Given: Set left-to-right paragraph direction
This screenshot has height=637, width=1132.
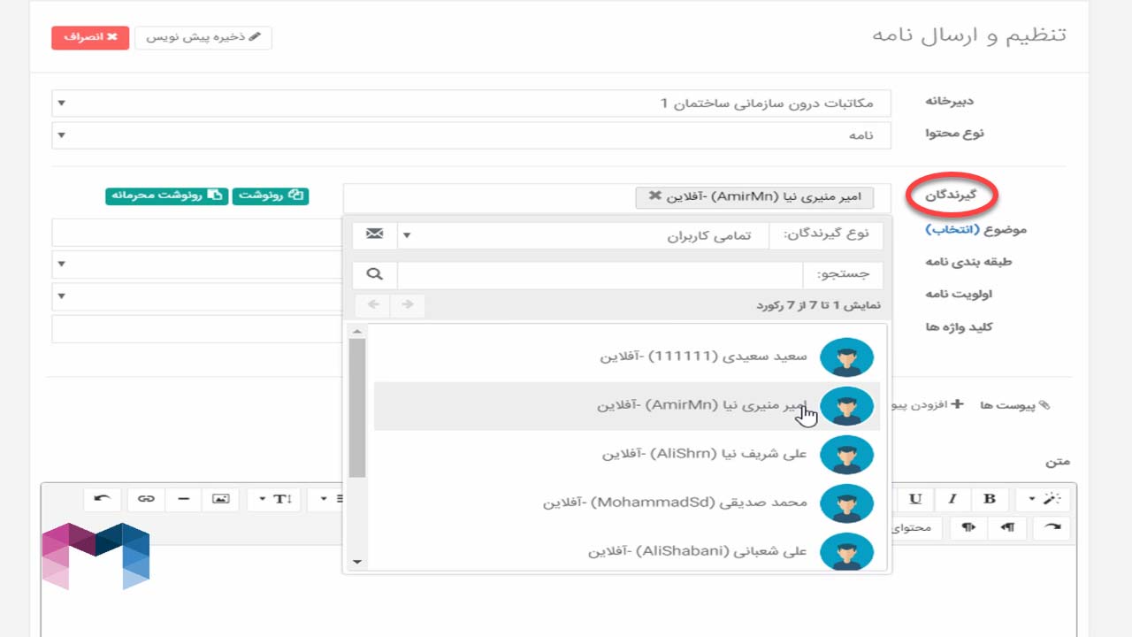Looking at the screenshot, I should (x=969, y=528).
